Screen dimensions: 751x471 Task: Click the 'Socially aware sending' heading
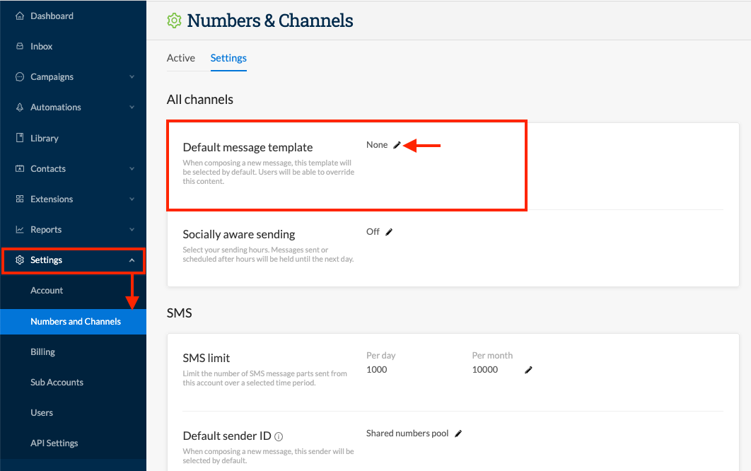click(x=238, y=234)
